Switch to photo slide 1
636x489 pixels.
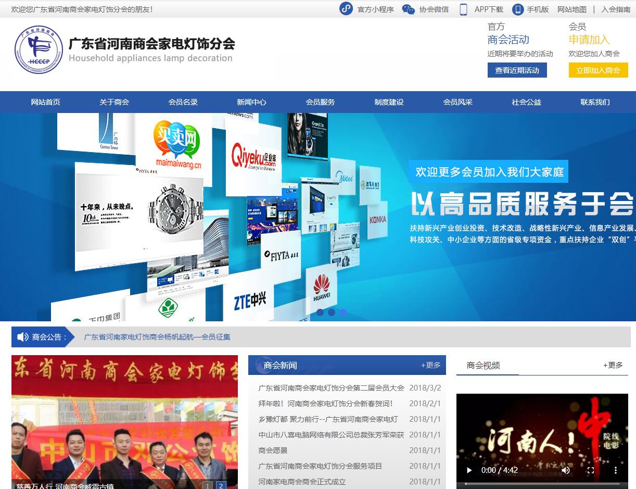[x=208, y=485]
